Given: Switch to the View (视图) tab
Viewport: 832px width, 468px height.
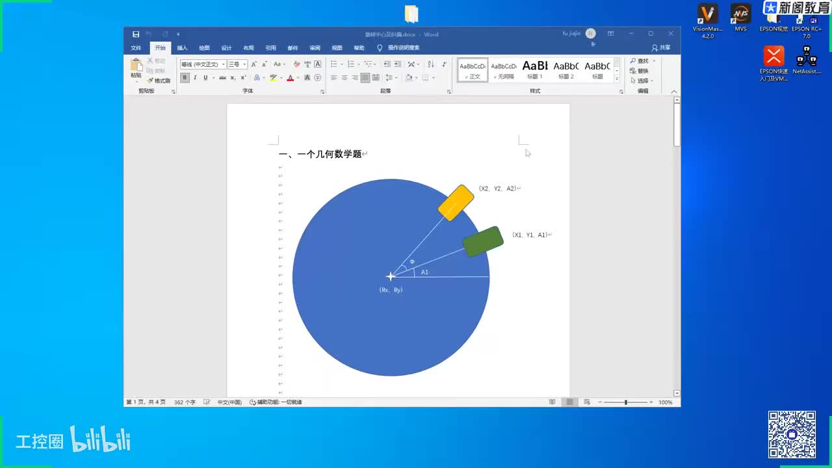Looking at the screenshot, I should tap(337, 48).
